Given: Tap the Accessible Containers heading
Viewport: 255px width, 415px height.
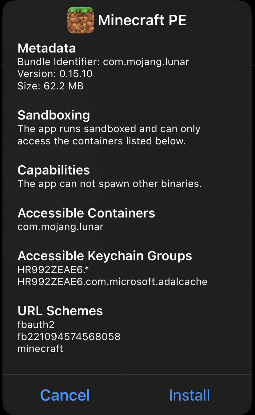Looking at the screenshot, I should tap(86, 213).
